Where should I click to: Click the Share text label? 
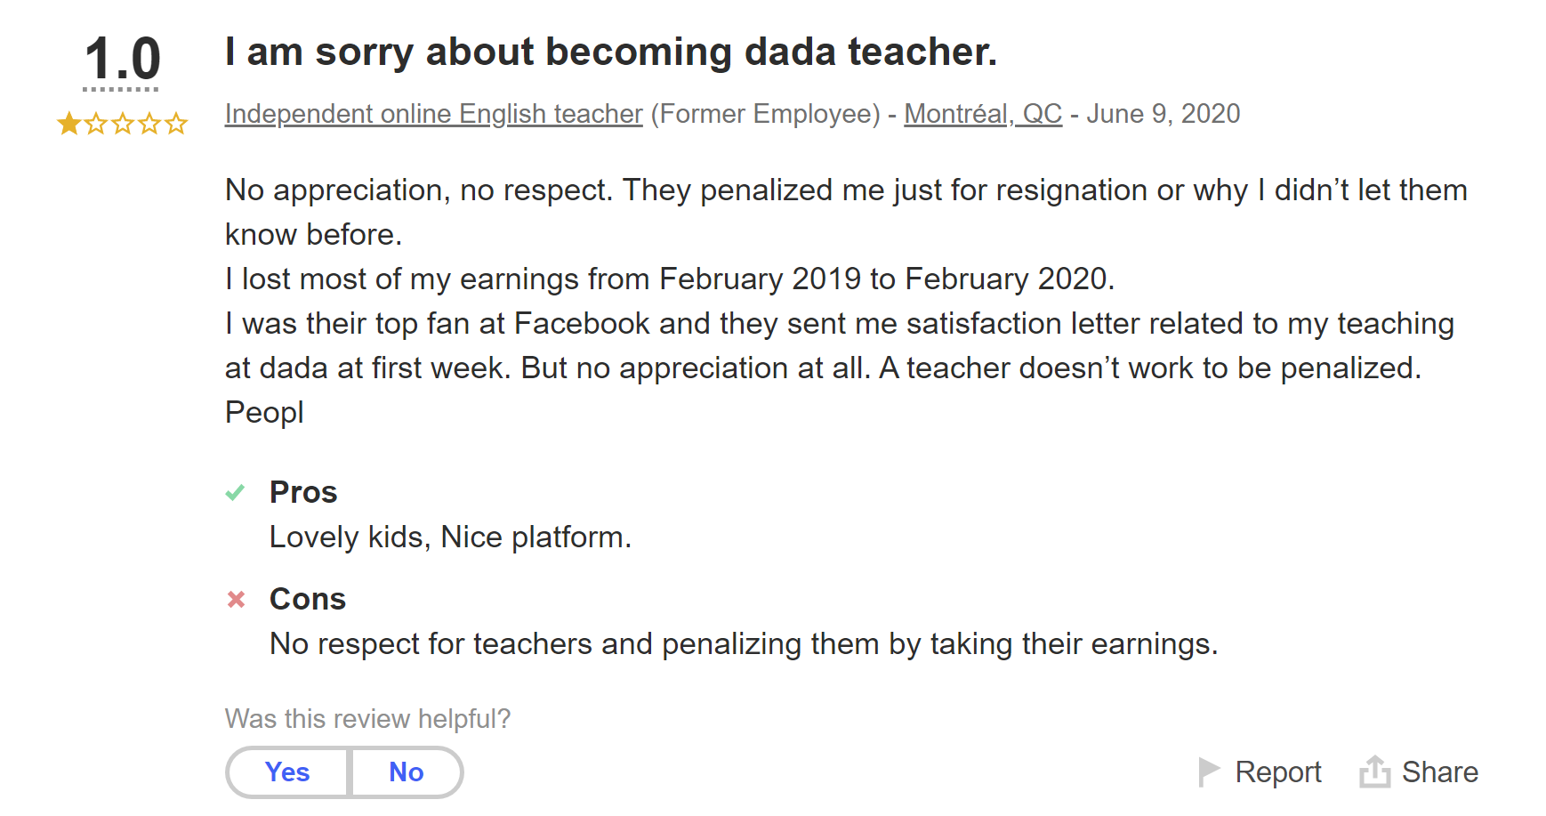point(1439,772)
